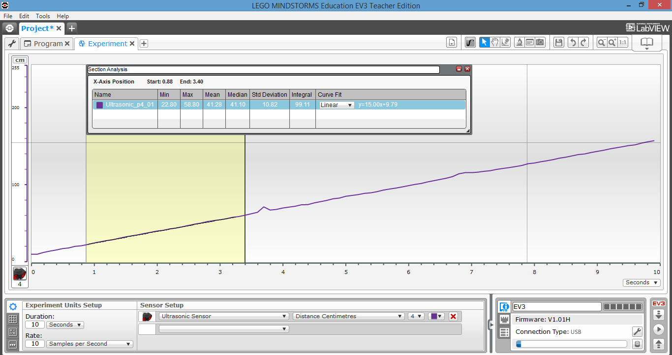This screenshot has width=672, height=355.
Task: Open the Linear curve fit dropdown
Action: click(336, 105)
